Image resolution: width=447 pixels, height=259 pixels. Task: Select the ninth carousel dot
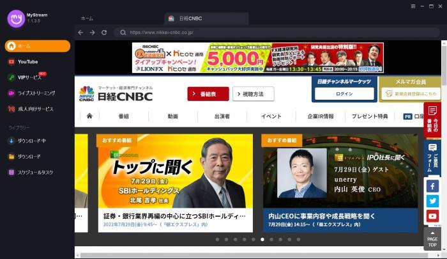click(289, 239)
